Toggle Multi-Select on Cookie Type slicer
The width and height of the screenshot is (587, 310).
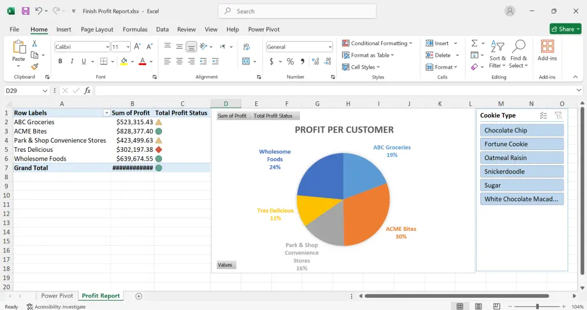pos(543,115)
